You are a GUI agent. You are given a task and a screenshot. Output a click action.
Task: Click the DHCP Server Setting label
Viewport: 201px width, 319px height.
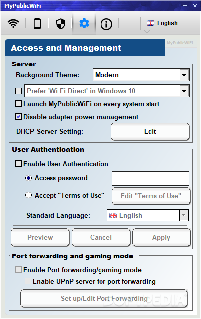tap(50, 131)
